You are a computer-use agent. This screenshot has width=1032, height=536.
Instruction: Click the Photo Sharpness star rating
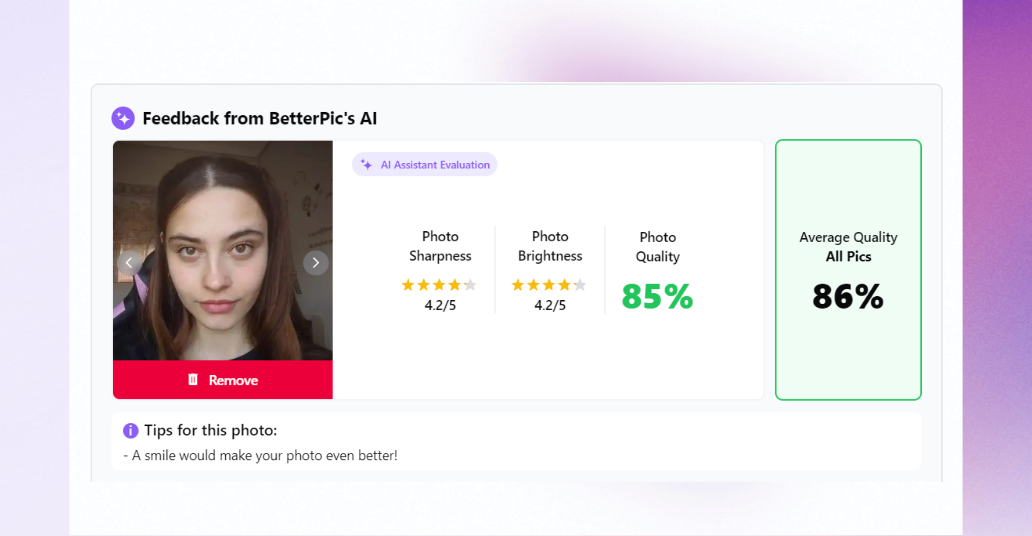coord(439,285)
